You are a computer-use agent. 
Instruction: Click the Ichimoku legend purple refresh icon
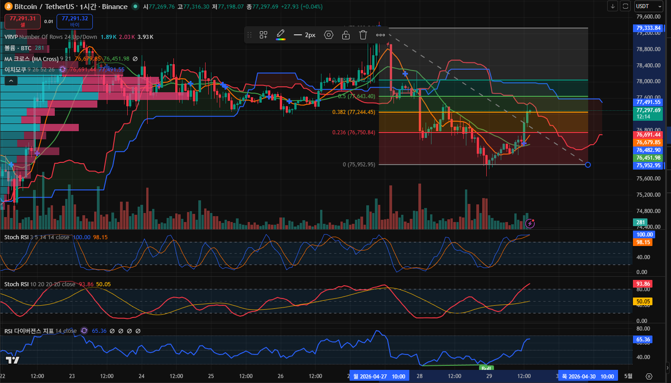tap(62, 70)
